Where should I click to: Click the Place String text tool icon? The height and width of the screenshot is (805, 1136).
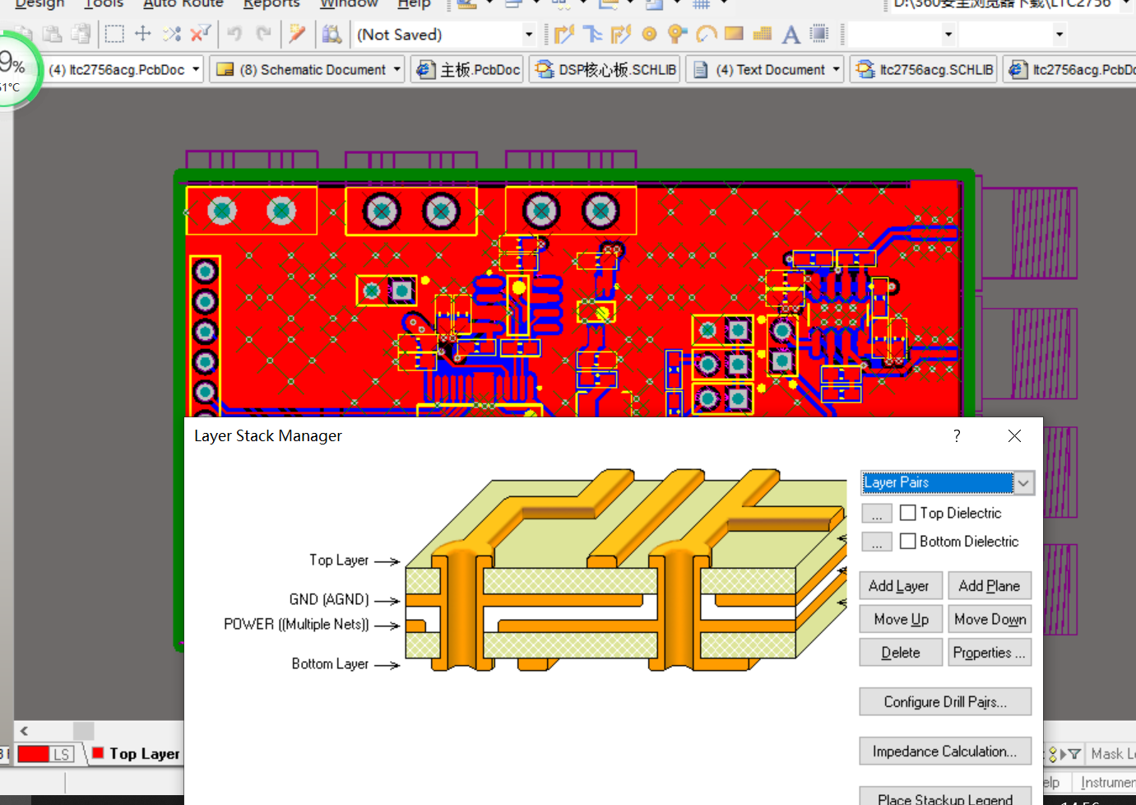tap(791, 35)
